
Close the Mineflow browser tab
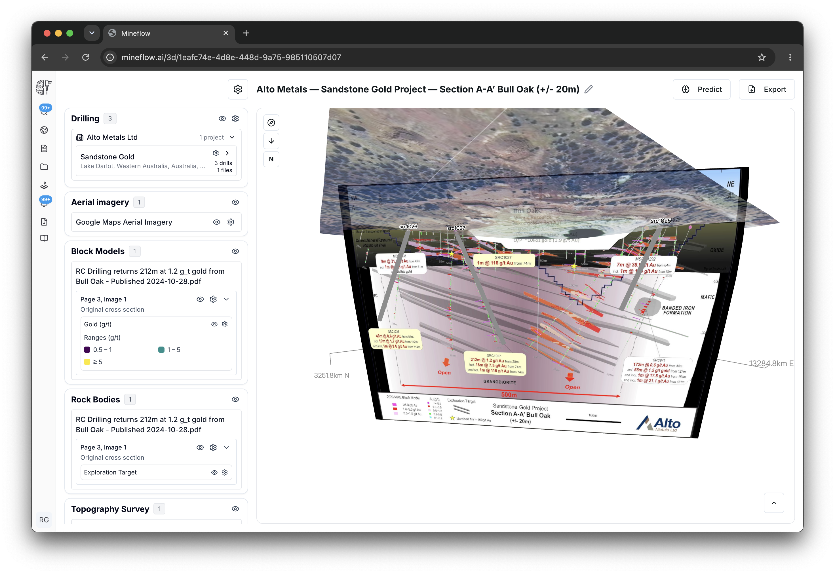coord(226,33)
